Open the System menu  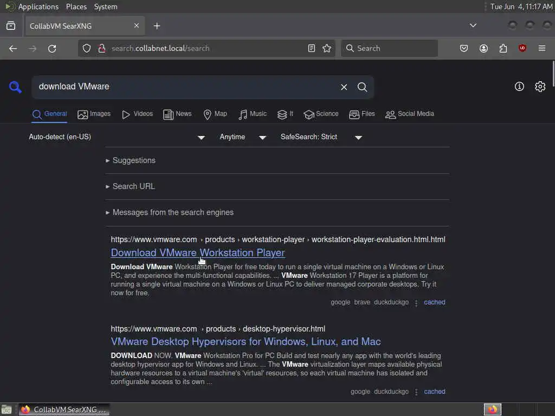pos(106,6)
